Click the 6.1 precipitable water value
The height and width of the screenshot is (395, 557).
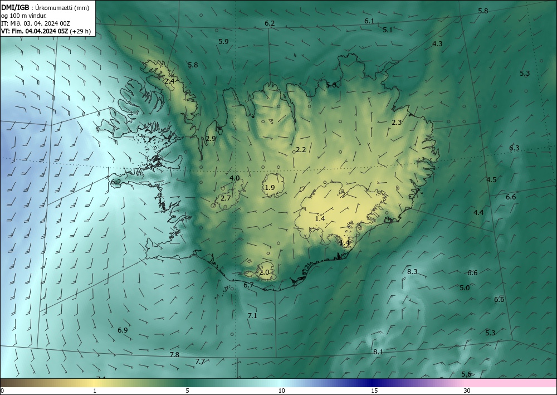pyautogui.click(x=369, y=21)
